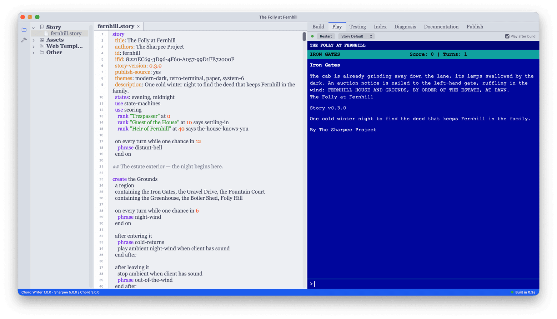Click the green build status dot in status bar
This screenshot has height=319, width=557.
coord(512,292)
